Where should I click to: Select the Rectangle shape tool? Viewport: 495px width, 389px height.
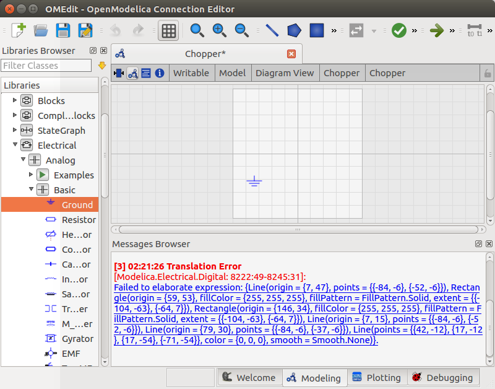(317, 30)
